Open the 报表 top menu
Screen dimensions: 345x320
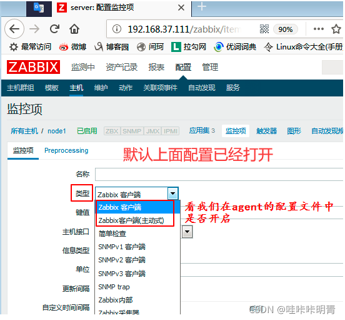pyautogui.click(x=156, y=67)
